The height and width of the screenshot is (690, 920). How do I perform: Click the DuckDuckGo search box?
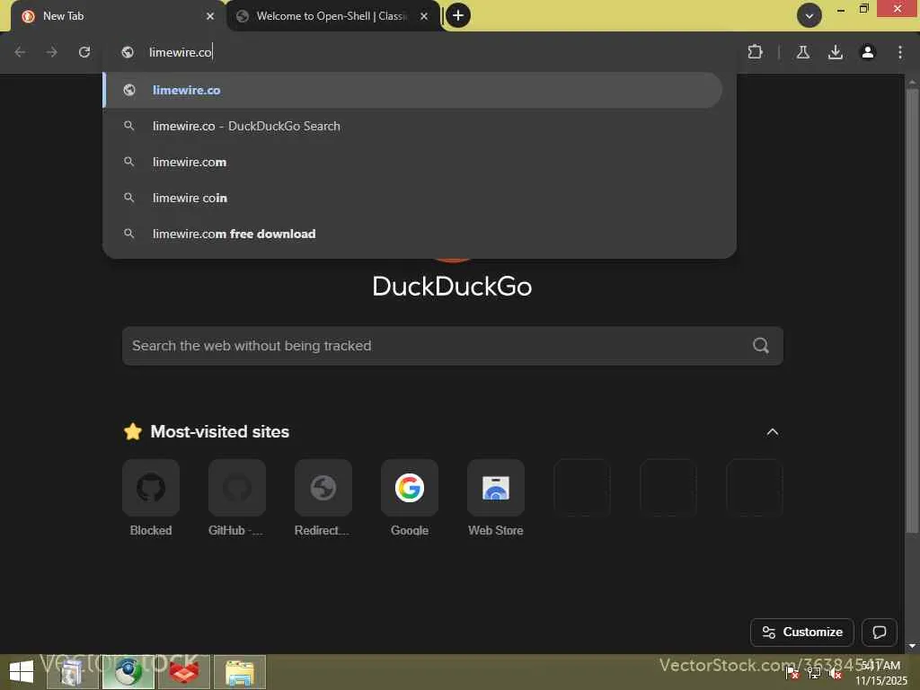453,346
